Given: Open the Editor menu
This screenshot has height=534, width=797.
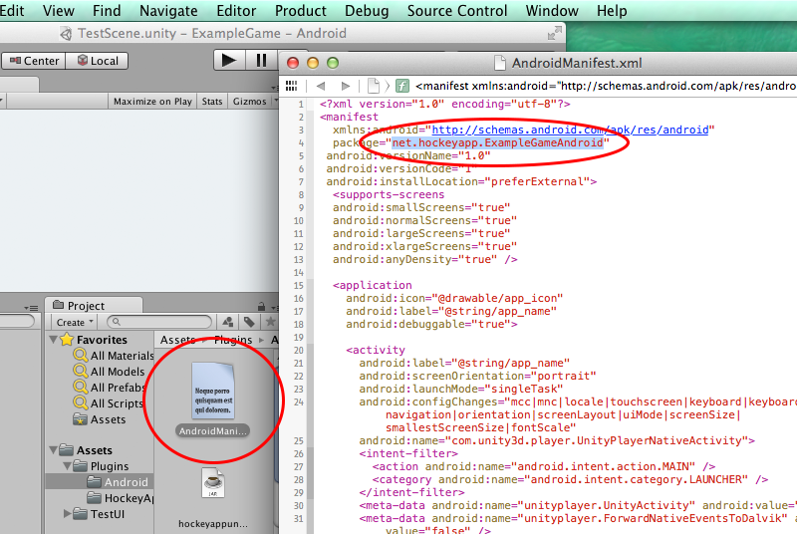Looking at the screenshot, I should pos(236,11).
